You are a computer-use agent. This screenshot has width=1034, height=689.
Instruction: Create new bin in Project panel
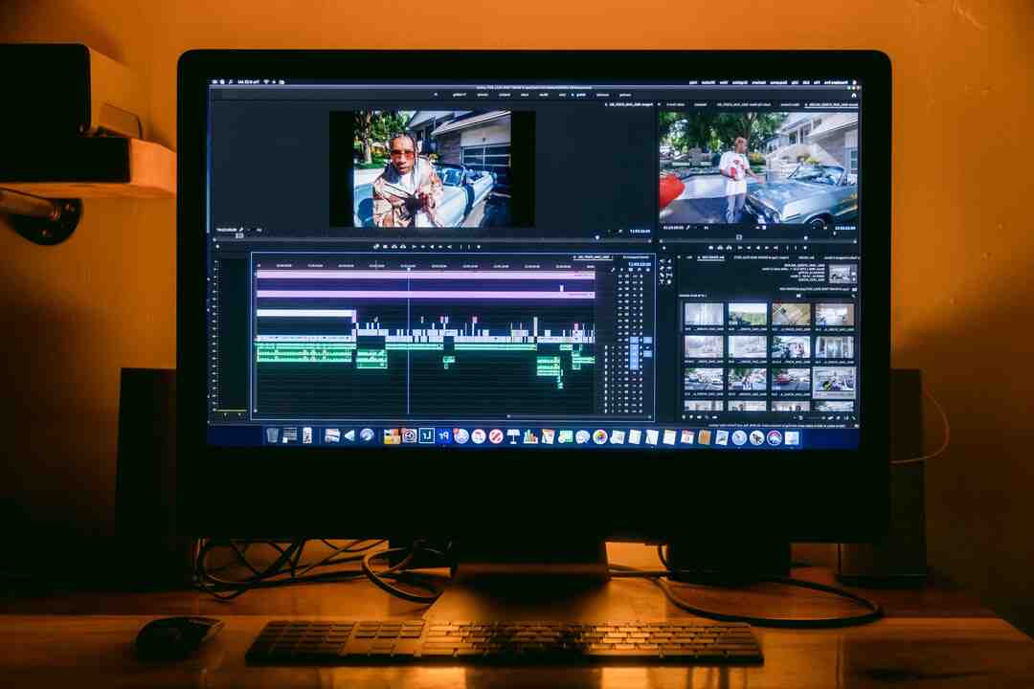[x=699, y=417]
